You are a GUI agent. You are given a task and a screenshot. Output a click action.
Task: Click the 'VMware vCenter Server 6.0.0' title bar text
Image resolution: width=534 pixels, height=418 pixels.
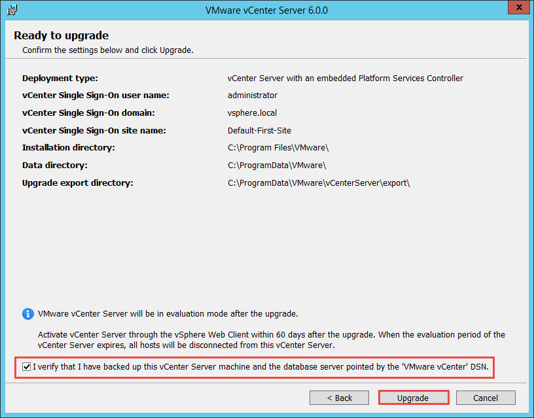point(266,10)
